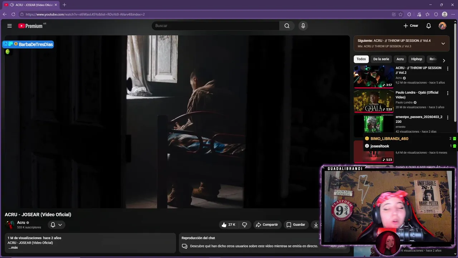
Task: Open browser shield security icon
Action: point(436,14)
